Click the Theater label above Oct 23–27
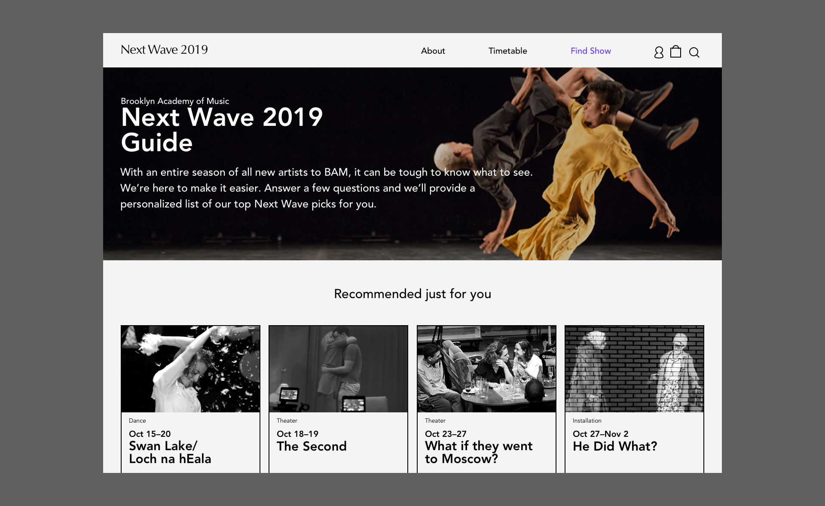This screenshot has width=825, height=506. click(435, 421)
